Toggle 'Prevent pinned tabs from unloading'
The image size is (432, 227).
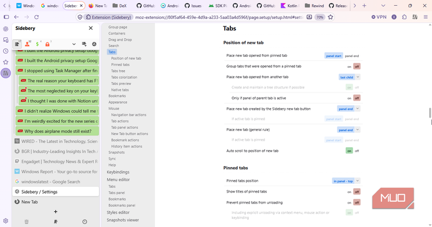pos(353,202)
